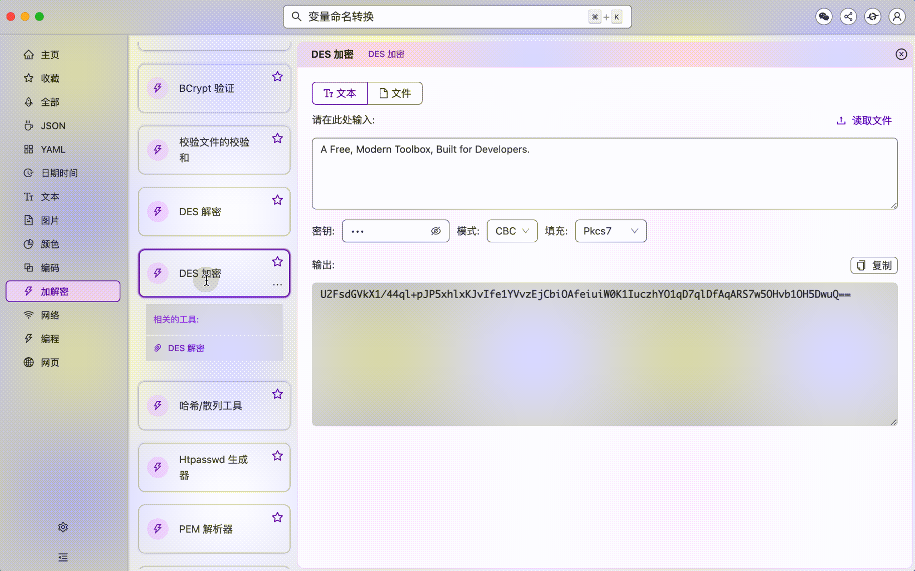The width and height of the screenshot is (915, 571).
Task: Toggle key visibility with the eye icon
Action: click(435, 231)
